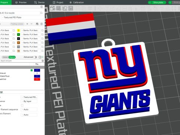Viewport: 180px width, 135px height.
Task: Edit preset icon for filament 4 row
Action: pyautogui.click(x=42, y=34)
